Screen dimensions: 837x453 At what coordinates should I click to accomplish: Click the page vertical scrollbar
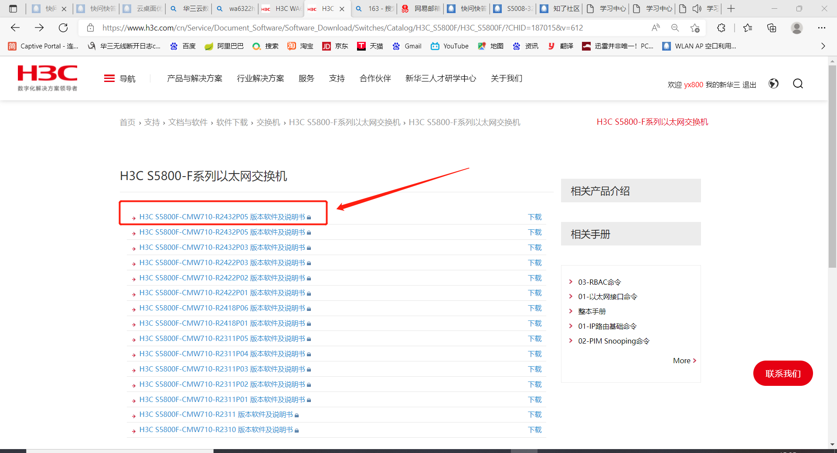[832, 167]
